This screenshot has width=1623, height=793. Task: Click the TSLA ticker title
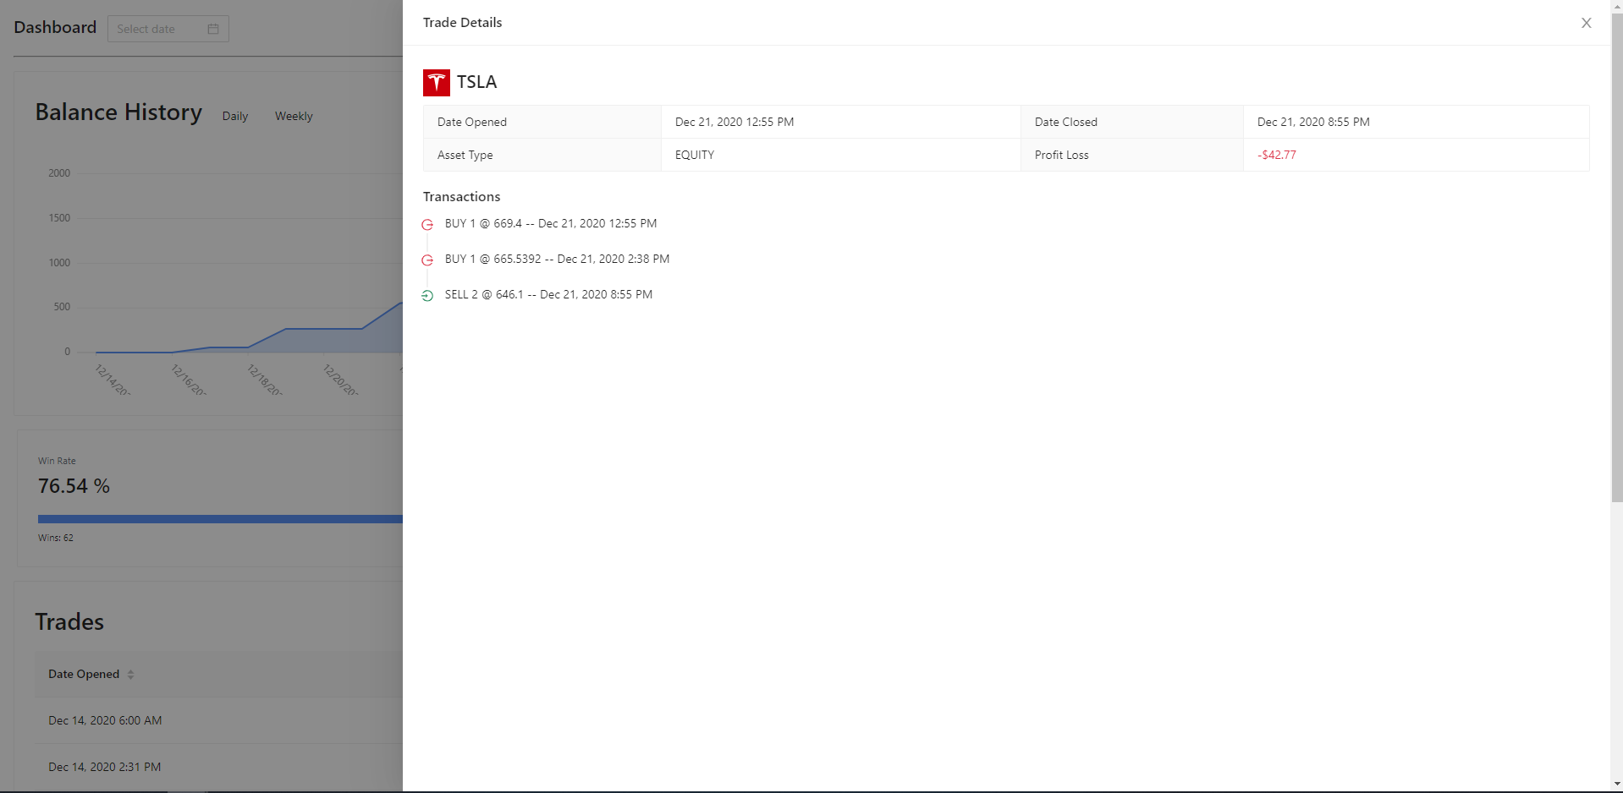476,82
